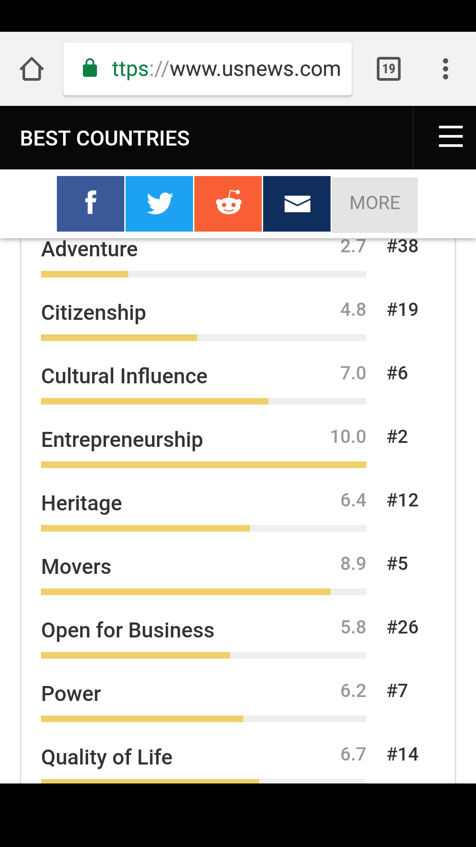
Task: Expand the MORE sharing options
Action: [x=375, y=204]
